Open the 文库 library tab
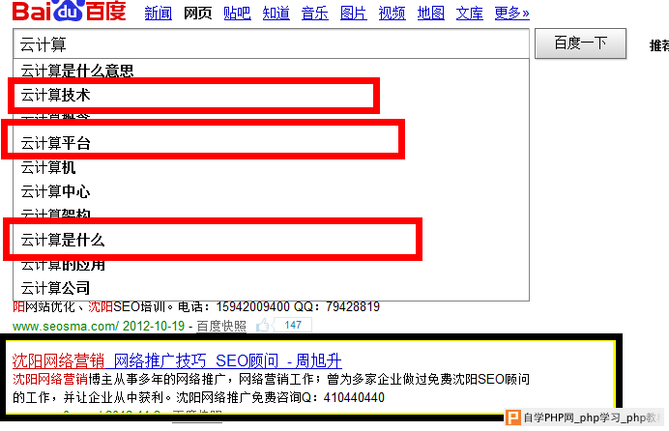This screenshot has width=669, height=431. (469, 14)
